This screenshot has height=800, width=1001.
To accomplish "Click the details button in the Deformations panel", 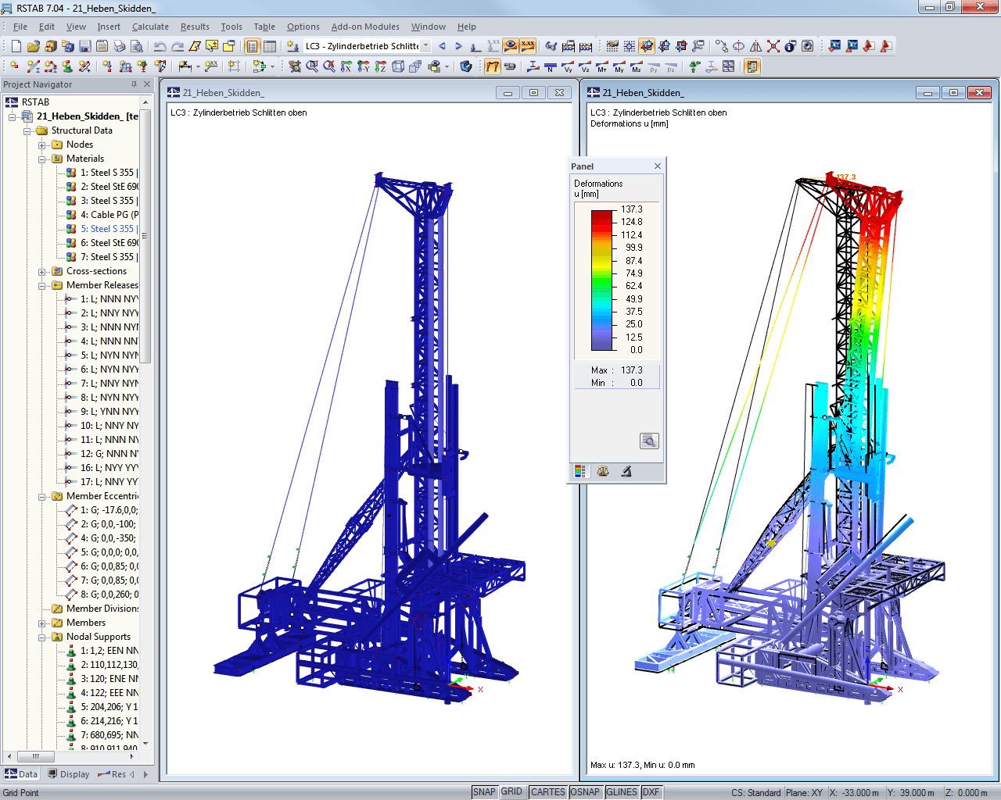I will [x=649, y=440].
